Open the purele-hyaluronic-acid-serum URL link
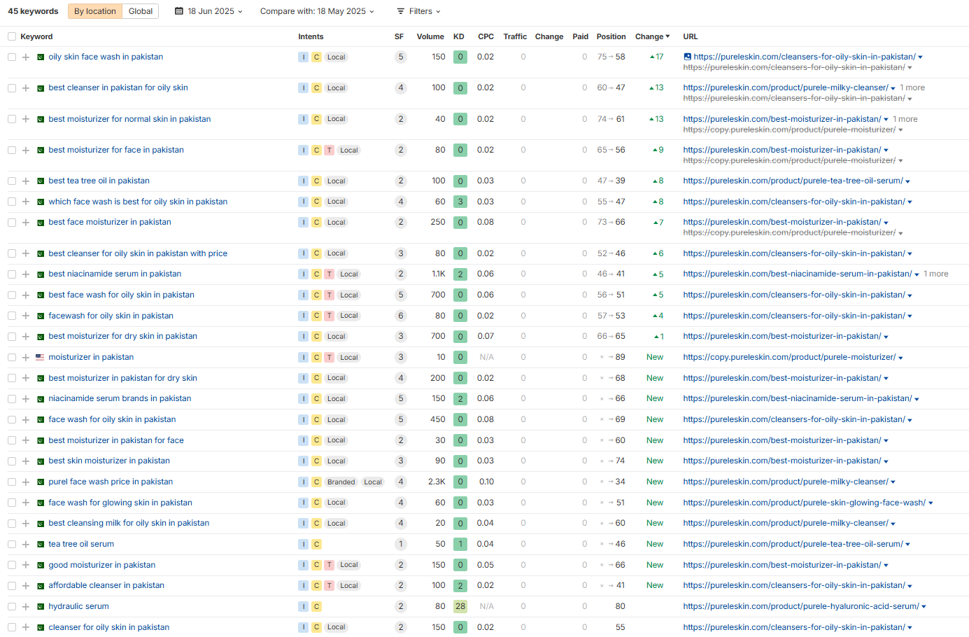969x637 pixels. [800, 606]
